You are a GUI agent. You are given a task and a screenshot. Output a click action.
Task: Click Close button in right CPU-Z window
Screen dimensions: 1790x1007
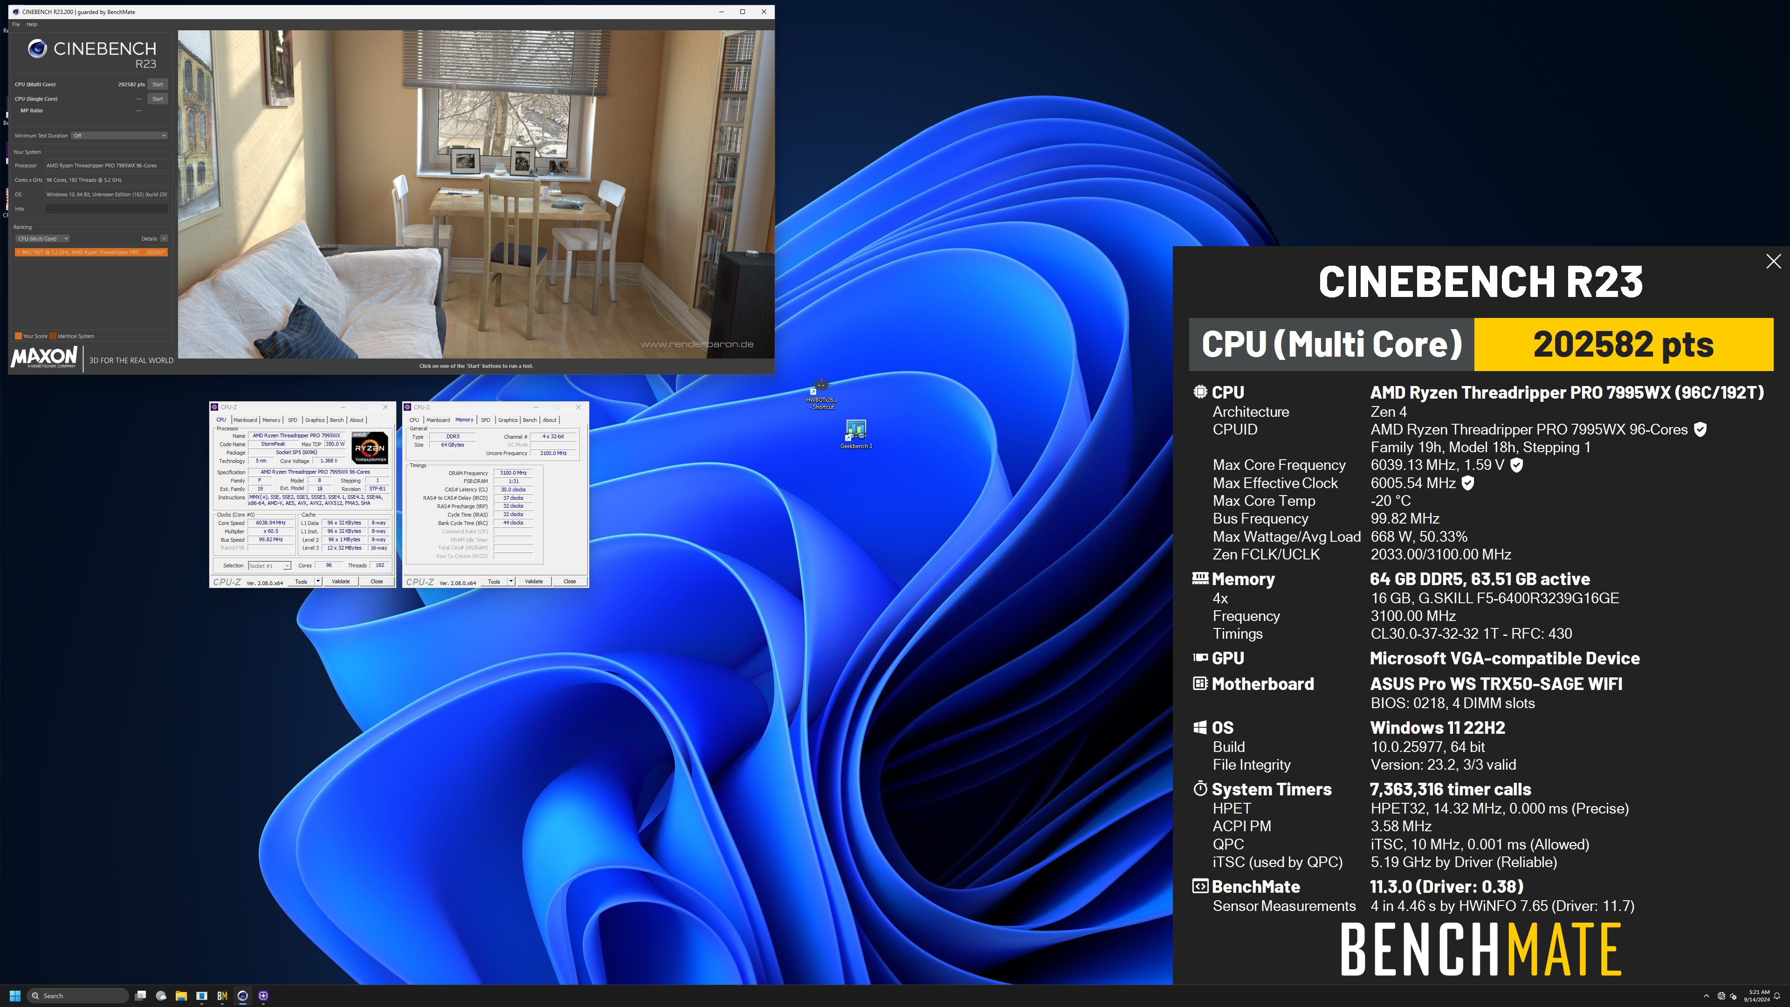pyautogui.click(x=570, y=581)
